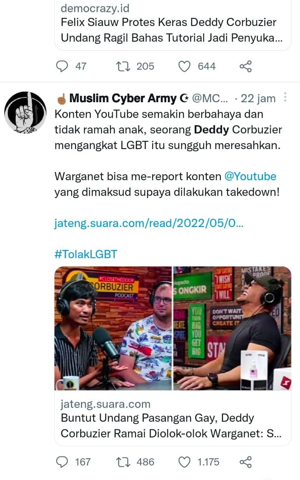Open the @MC... account handle
The image size is (300, 480).
click(210, 98)
